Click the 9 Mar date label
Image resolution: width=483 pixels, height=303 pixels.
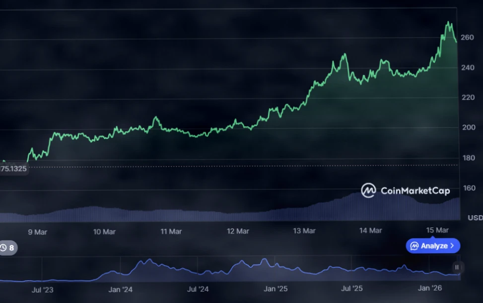38,232
